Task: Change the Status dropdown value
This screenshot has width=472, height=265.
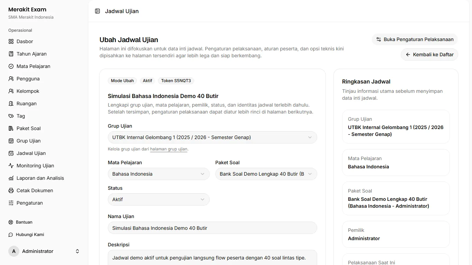Action: (159, 199)
